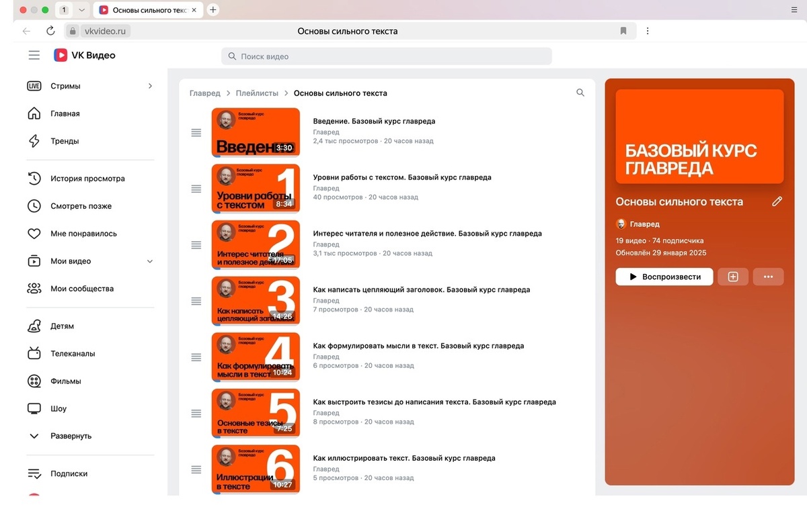This screenshot has width=807, height=511.
Task: Reload the page
Action: click(50, 31)
